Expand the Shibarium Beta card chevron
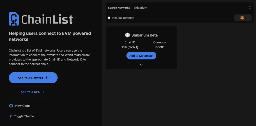Screen dimensions: 256x126 coord(141,65)
